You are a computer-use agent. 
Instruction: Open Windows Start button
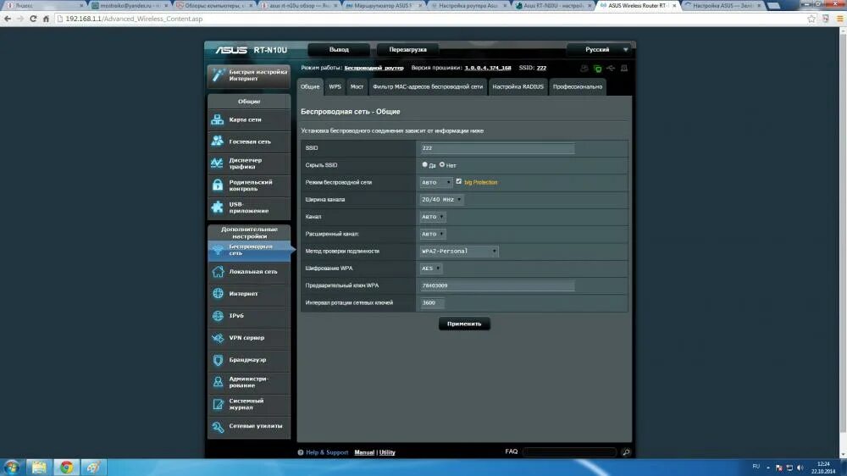click(x=11, y=468)
